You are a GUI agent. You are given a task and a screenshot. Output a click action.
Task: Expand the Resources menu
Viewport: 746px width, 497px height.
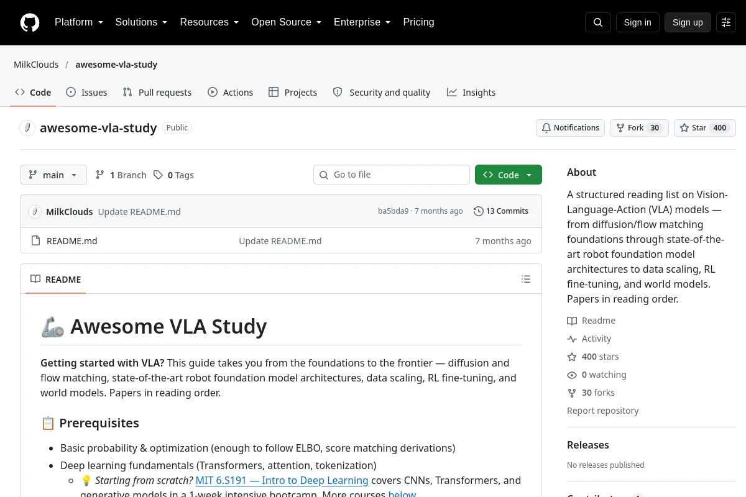[210, 22]
